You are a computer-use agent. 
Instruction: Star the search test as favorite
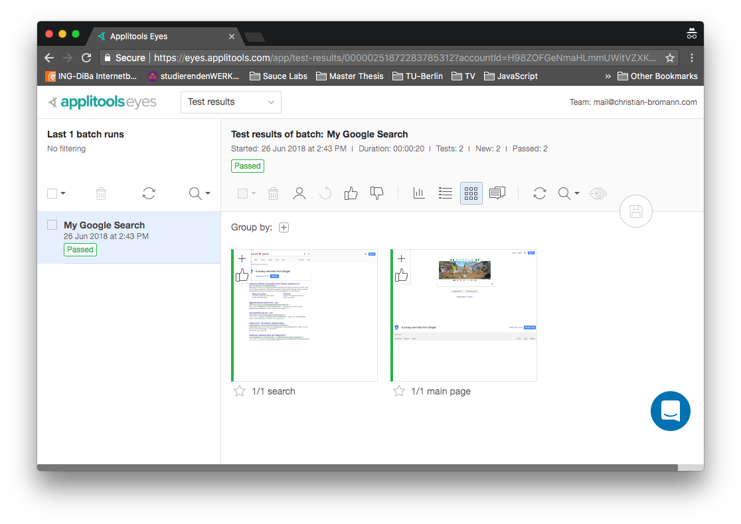coord(239,391)
